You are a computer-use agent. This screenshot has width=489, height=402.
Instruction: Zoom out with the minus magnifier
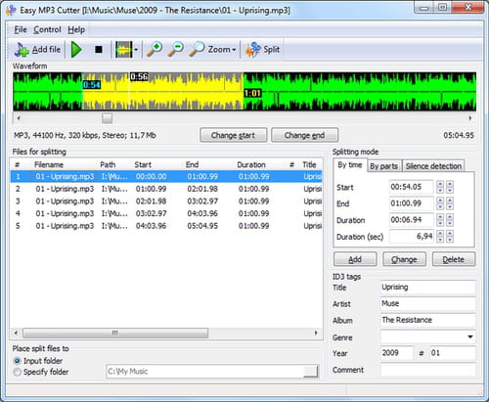click(176, 50)
